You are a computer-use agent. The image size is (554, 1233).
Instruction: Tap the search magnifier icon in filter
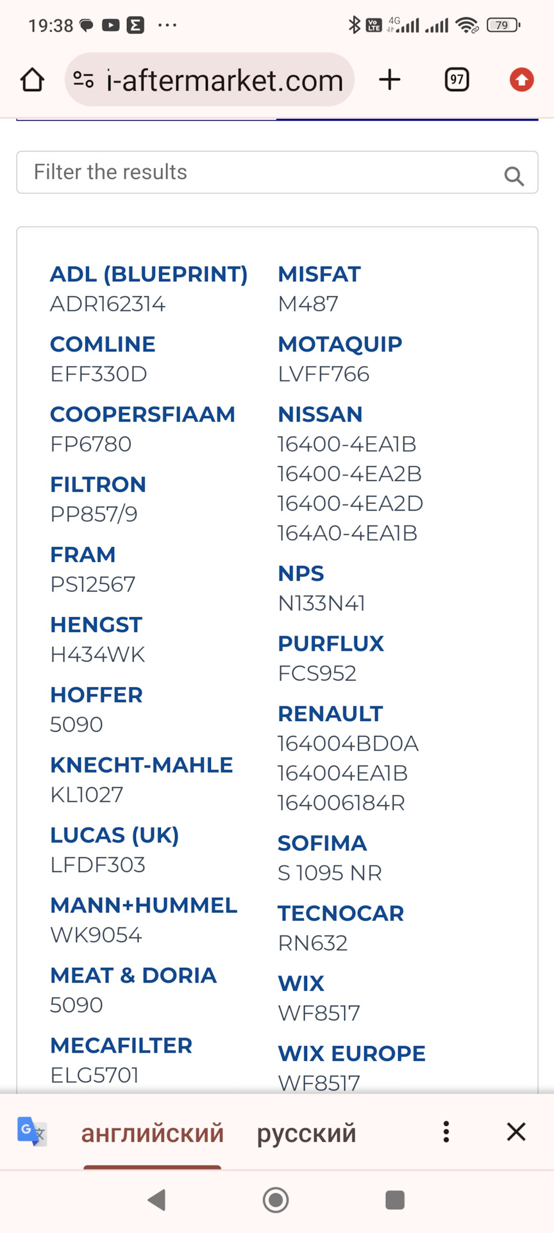(514, 175)
